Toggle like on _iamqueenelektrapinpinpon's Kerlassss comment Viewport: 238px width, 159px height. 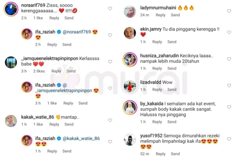coord(110,62)
